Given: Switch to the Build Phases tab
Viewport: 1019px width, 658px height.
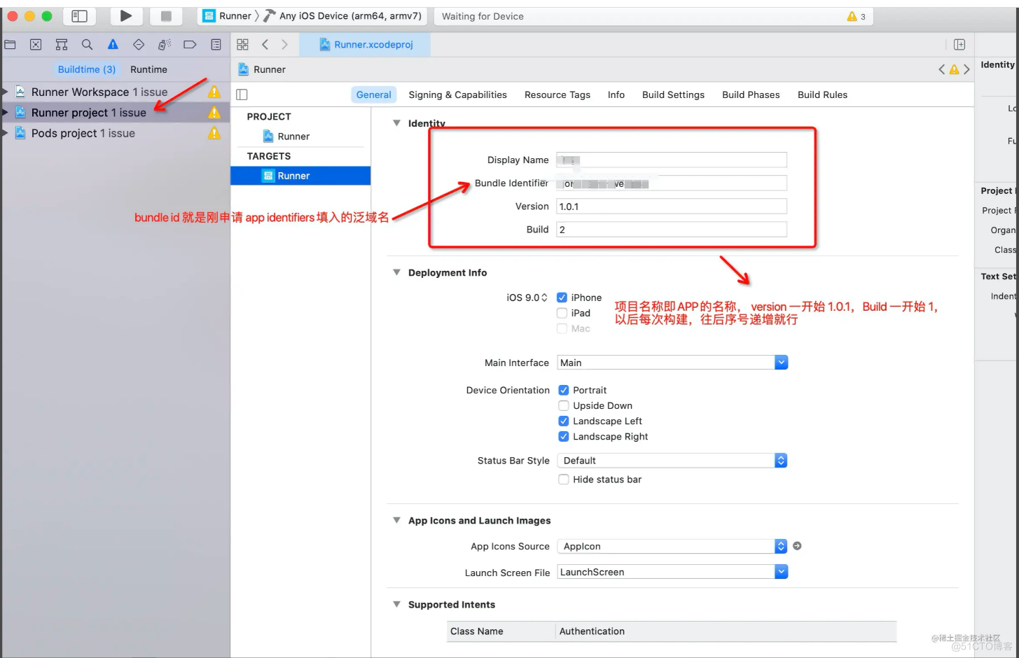Looking at the screenshot, I should pos(751,94).
